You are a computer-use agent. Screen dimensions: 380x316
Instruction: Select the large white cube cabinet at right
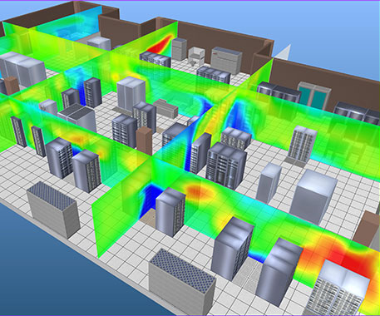click(x=313, y=196)
